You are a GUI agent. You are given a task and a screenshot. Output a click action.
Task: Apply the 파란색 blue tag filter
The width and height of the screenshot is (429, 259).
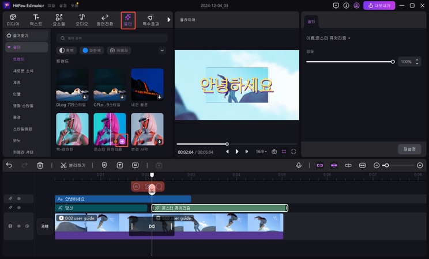tap(92, 50)
